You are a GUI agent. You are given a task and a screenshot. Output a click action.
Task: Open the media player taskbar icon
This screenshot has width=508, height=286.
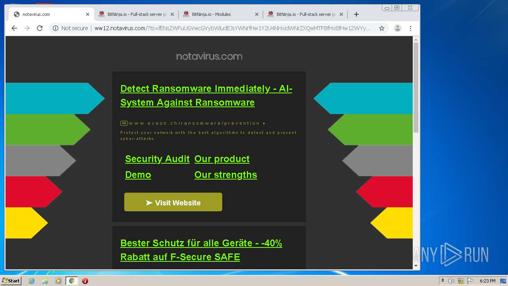pos(58,281)
